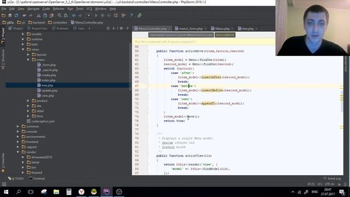Expand the common folder
Screen dimensions: 350x197
18,126
